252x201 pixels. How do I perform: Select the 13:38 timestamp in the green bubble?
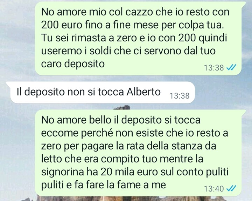(x=214, y=68)
